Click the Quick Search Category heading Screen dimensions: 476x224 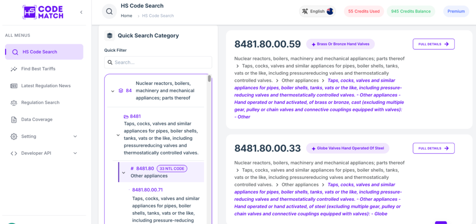(x=148, y=35)
